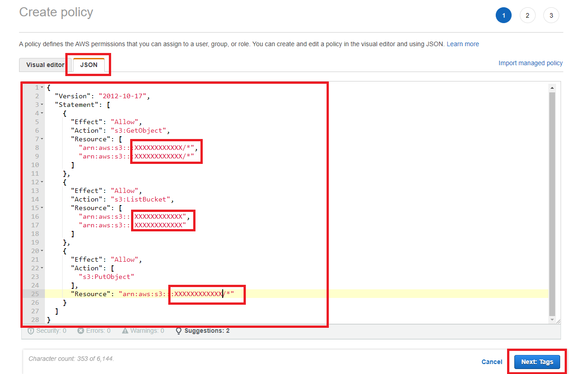Collapse the Resource array on line 7
This screenshot has height=374, width=581.
click(x=42, y=139)
